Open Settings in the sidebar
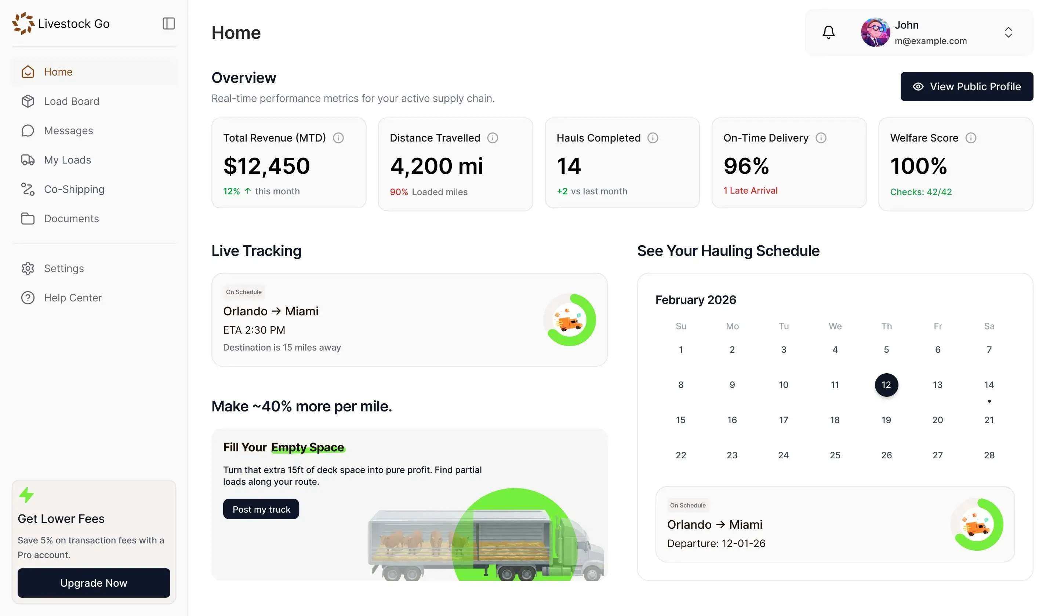 [x=94, y=268]
